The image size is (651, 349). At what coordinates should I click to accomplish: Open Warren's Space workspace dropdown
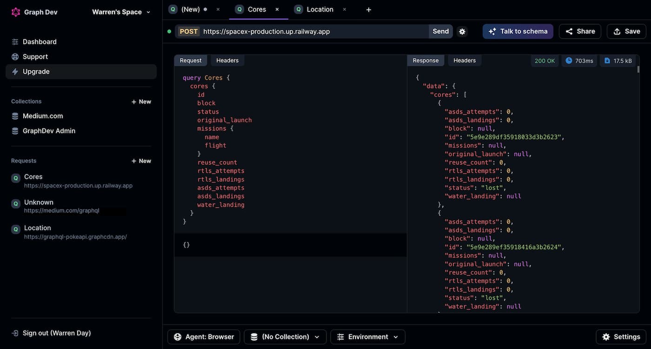tap(121, 12)
